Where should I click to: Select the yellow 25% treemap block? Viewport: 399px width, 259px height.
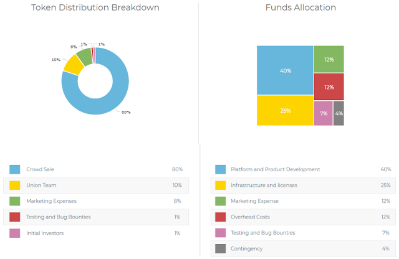point(285,111)
